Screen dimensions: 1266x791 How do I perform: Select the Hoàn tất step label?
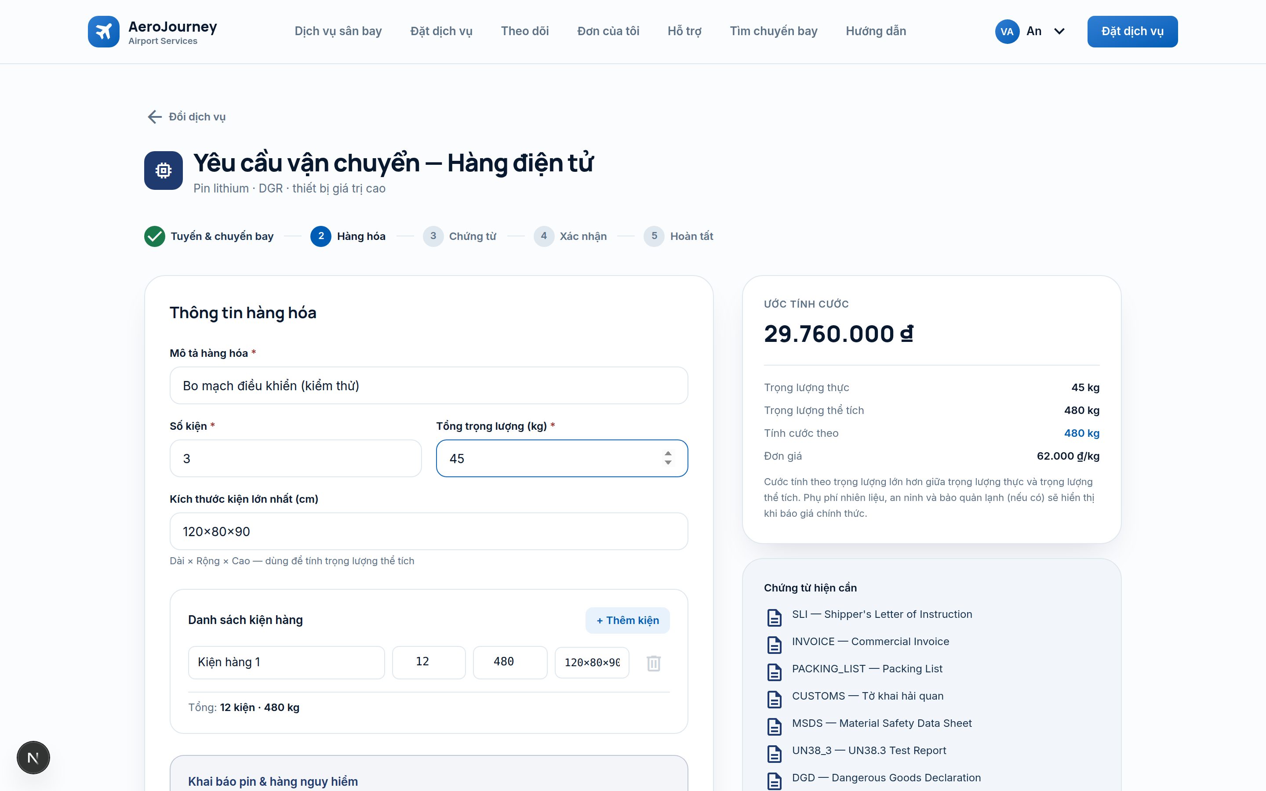point(691,236)
